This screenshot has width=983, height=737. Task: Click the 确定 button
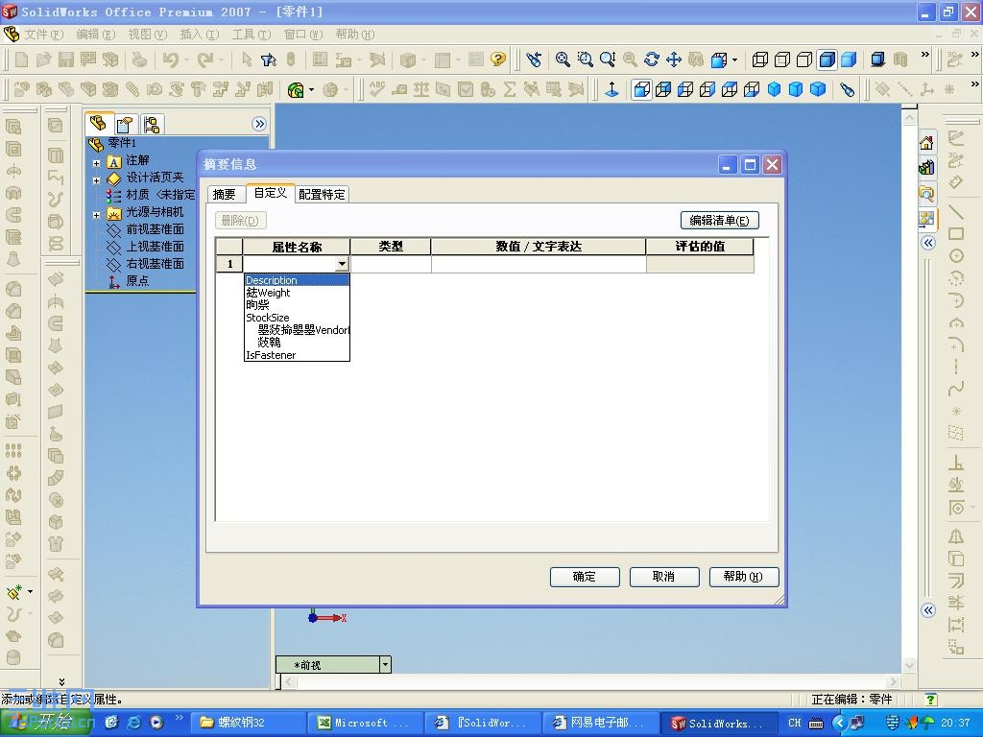585,577
